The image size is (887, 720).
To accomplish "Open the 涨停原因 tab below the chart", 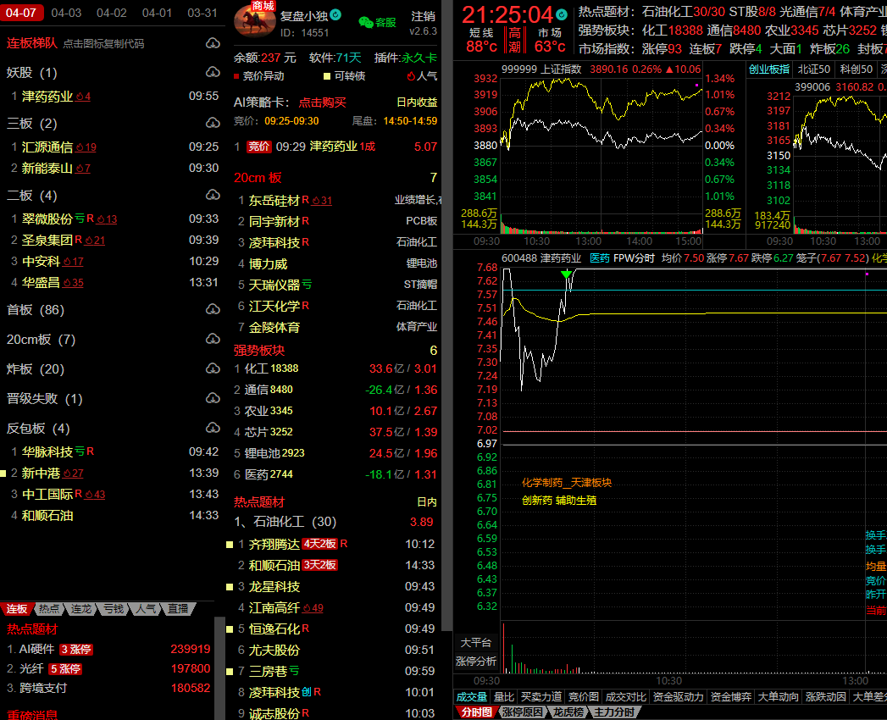I will (x=522, y=712).
